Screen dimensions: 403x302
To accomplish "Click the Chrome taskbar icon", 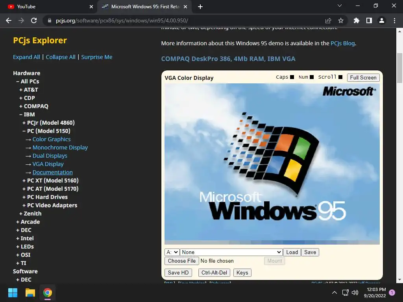I will (x=48, y=293).
